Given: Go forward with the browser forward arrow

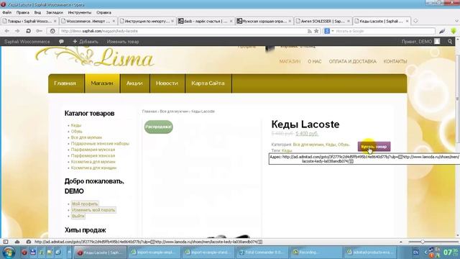Looking at the screenshot, I should tap(17, 31).
